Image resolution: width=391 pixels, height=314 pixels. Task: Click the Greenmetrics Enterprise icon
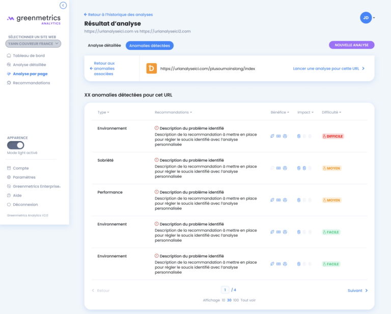tap(9, 186)
